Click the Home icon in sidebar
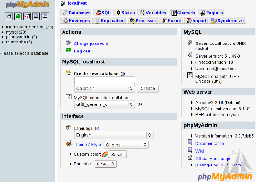 (x=9, y=16)
